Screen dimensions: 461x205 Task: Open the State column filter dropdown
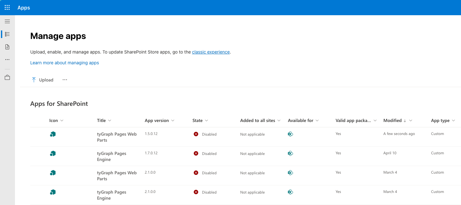click(x=207, y=120)
